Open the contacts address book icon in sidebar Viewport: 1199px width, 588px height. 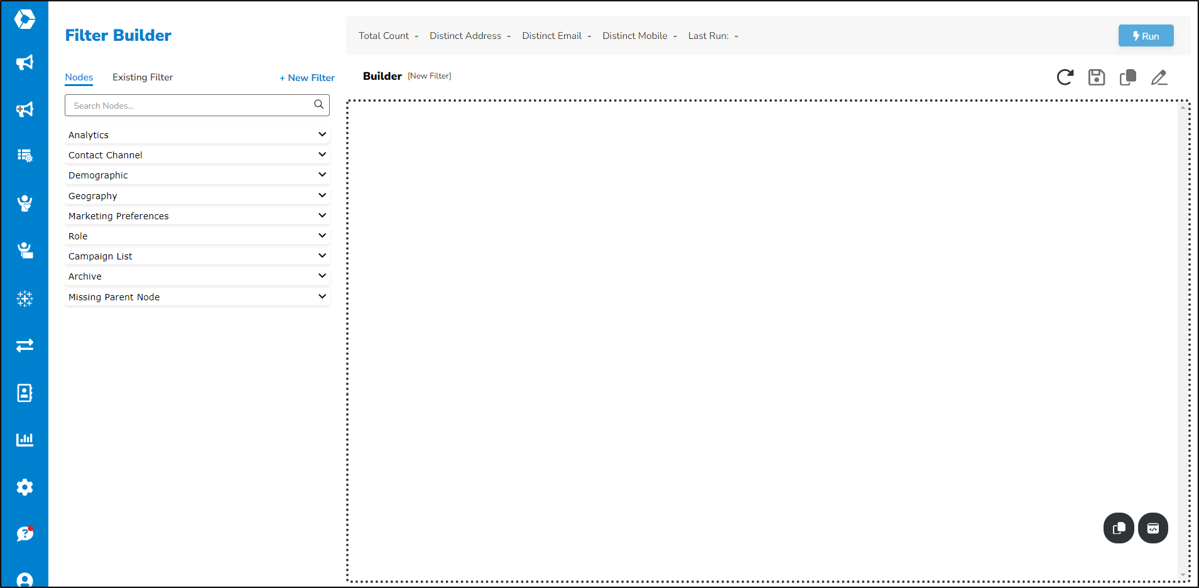pyautogui.click(x=24, y=393)
